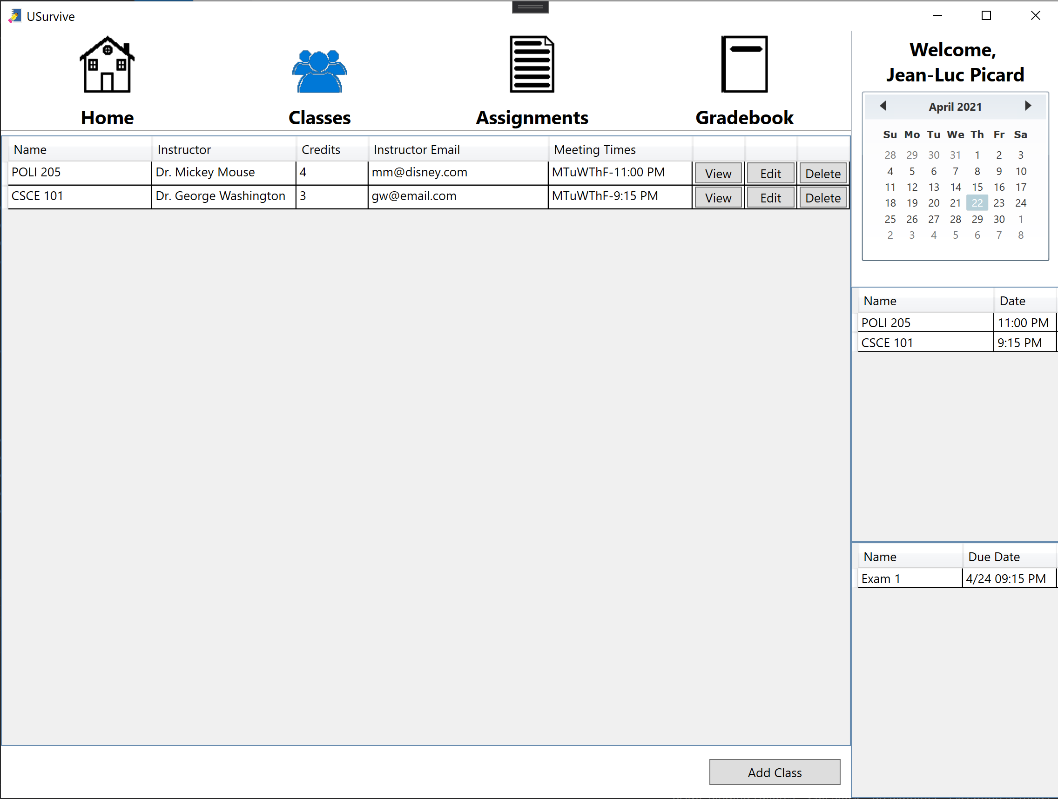
Task: Minimize the USurvive window
Action: [937, 15]
